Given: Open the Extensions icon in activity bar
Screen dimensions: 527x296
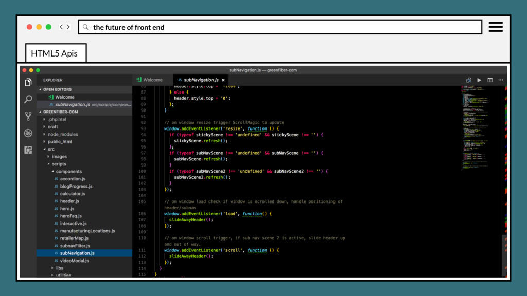Looking at the screenshot, I should pyautogui.click(x=28, y=150).
